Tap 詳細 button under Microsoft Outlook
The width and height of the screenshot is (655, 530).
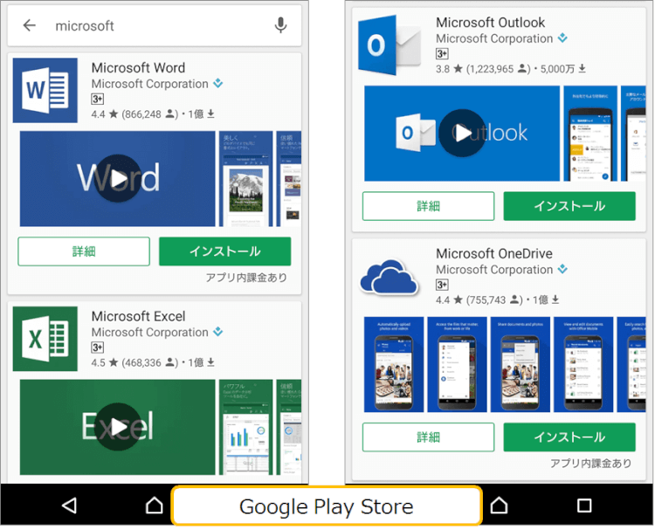[428, 206]
